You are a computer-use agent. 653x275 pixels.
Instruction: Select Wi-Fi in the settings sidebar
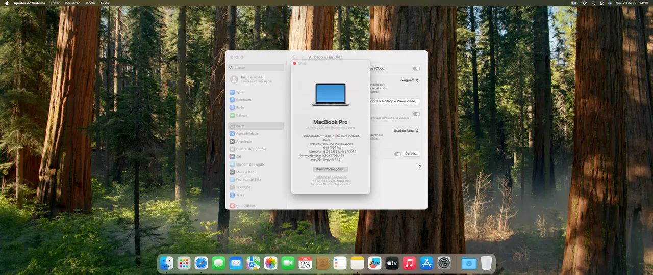click(256, 92)
